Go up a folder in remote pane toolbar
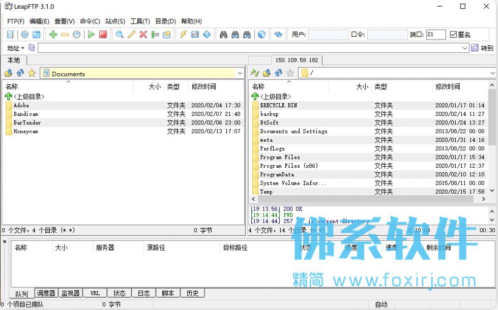The width and height of the screenshot is (498, 310). click(267, 73)
